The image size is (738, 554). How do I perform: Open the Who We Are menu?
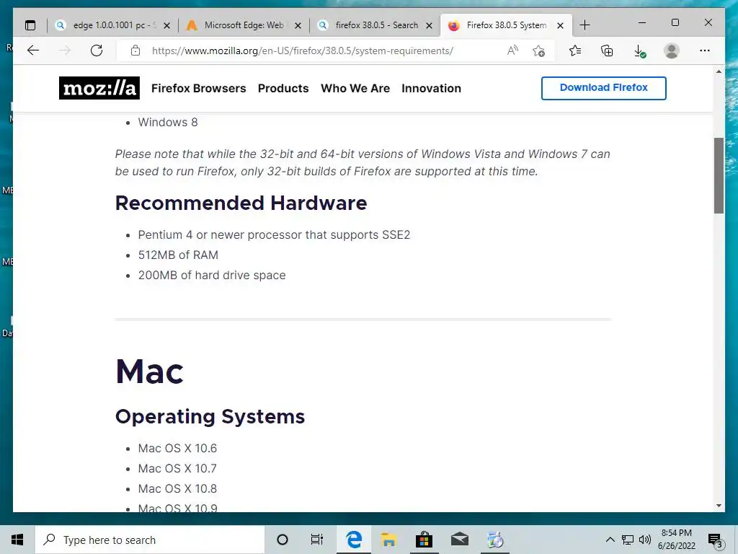point(355,88)
